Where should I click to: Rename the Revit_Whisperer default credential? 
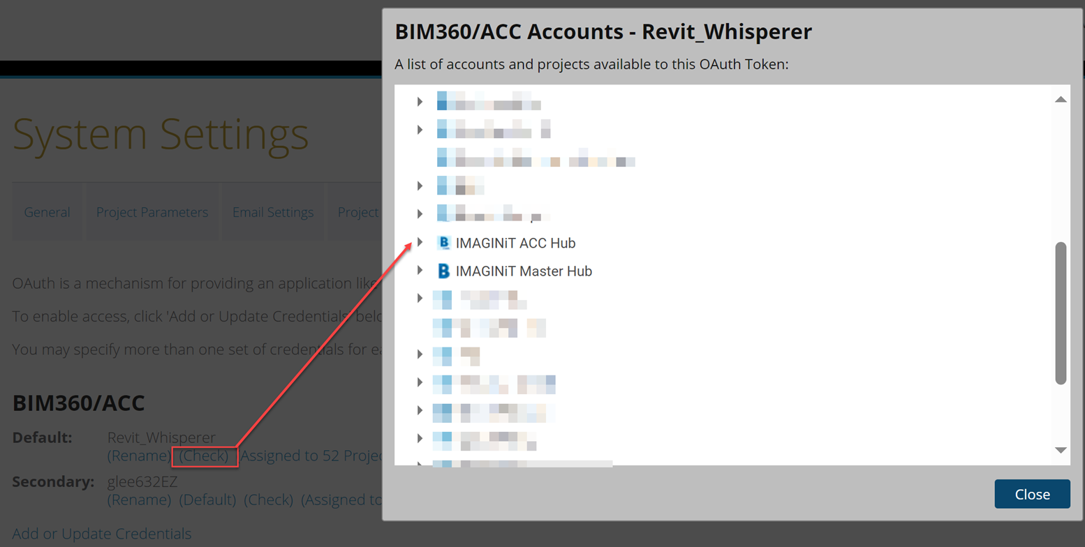tap(139, 456)
